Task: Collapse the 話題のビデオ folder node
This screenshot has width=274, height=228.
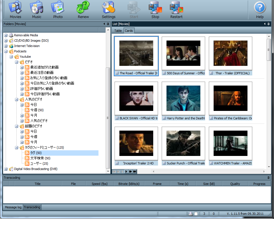Action: coord(16,126)
